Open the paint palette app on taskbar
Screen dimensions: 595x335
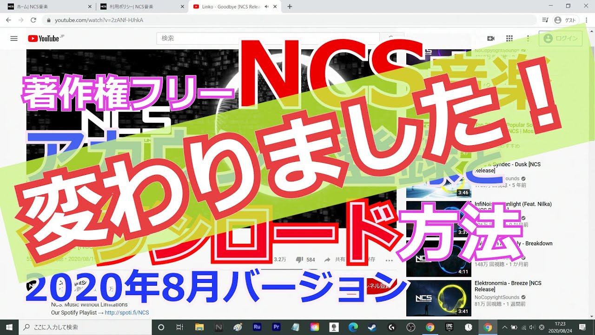point(238,327)
